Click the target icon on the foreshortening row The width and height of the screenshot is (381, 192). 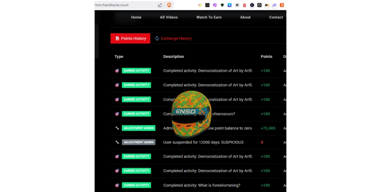(117, 185)
